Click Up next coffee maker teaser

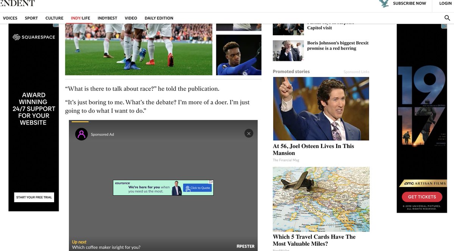[x=106, y=245]
